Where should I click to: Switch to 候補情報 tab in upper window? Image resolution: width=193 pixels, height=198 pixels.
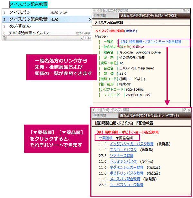pos(106,15)
